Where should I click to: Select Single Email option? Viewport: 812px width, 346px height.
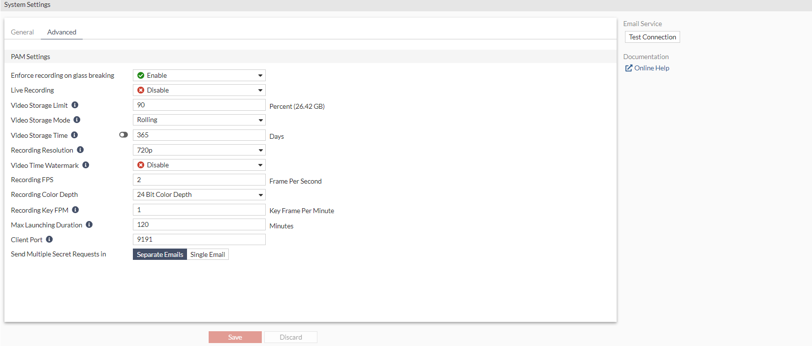tap(208, 254)
